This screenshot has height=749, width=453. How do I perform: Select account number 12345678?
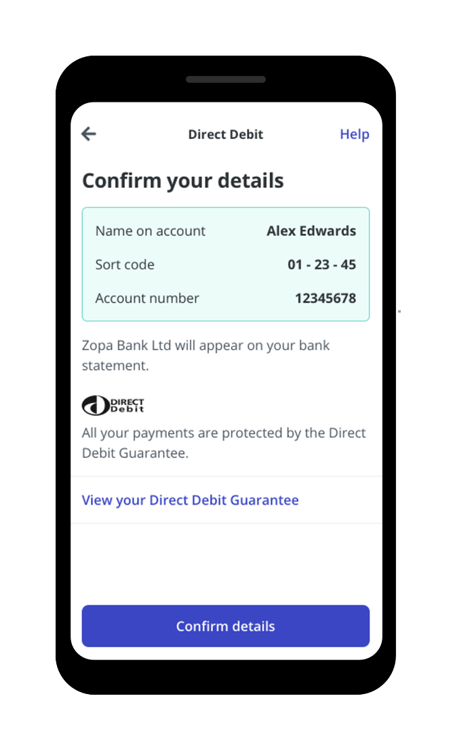coord(326,298)
